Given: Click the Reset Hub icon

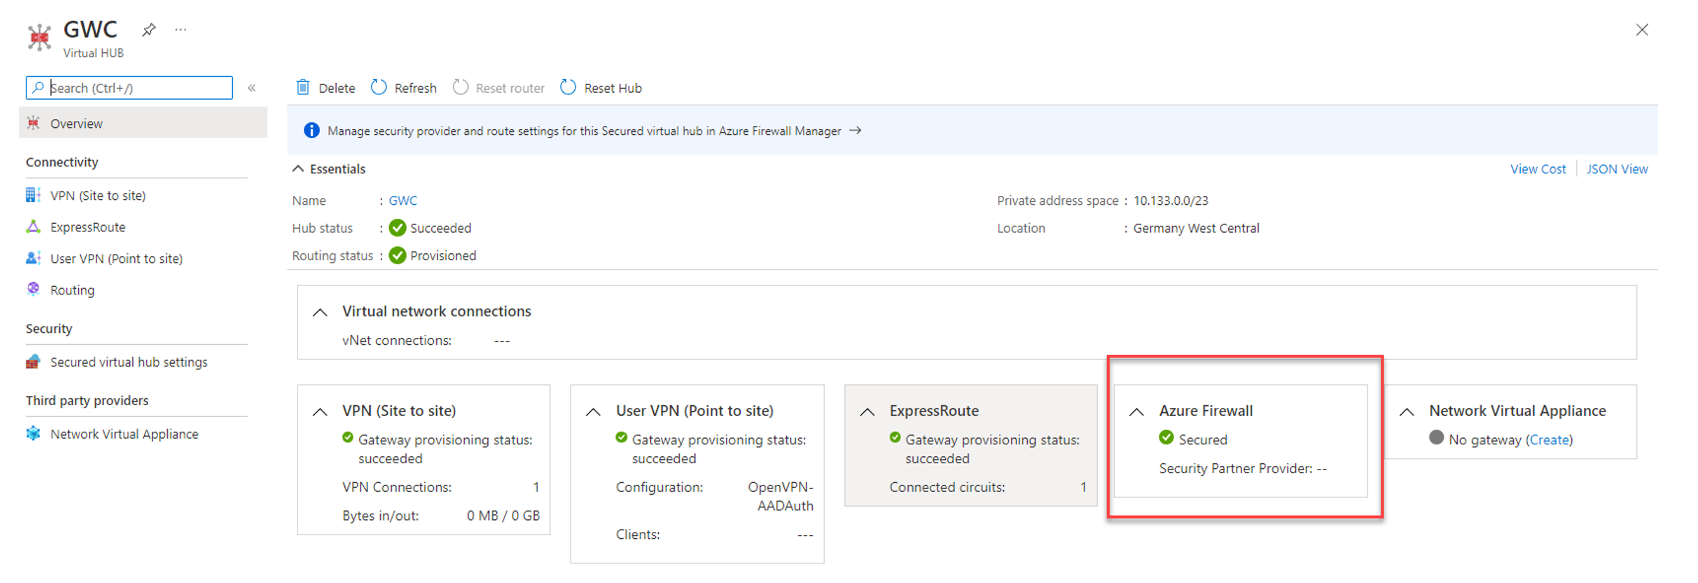Looking at the screenshot, I should 567,88.
